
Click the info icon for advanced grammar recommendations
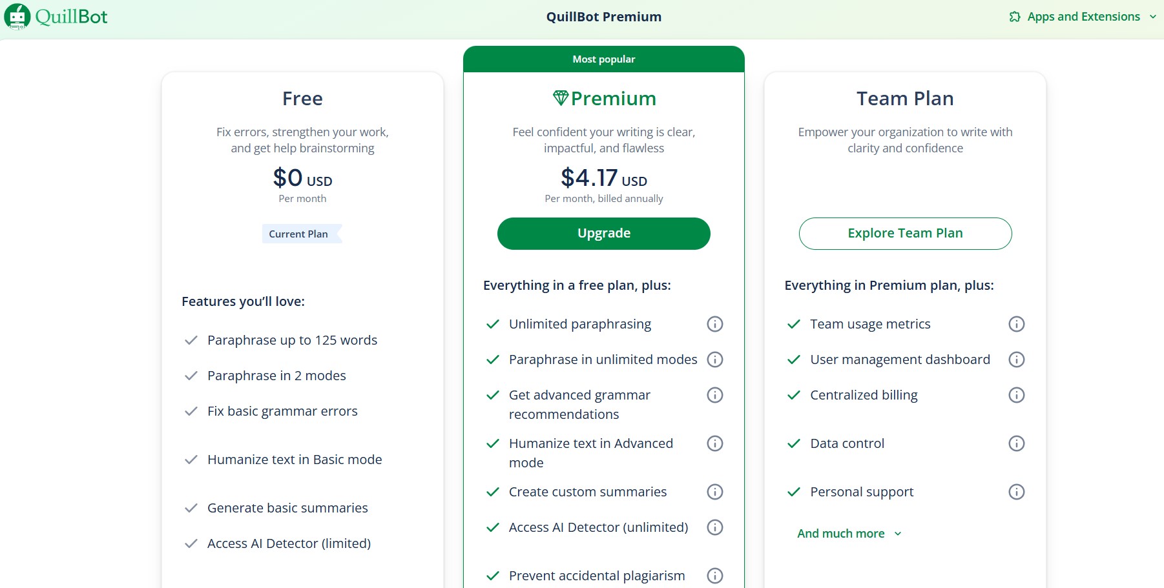[x=715, y=395]
